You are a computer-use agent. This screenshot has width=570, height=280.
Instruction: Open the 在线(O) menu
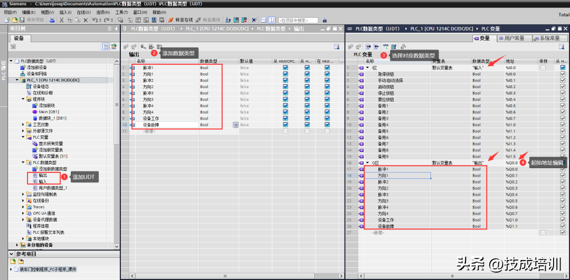tap(84, 12)
